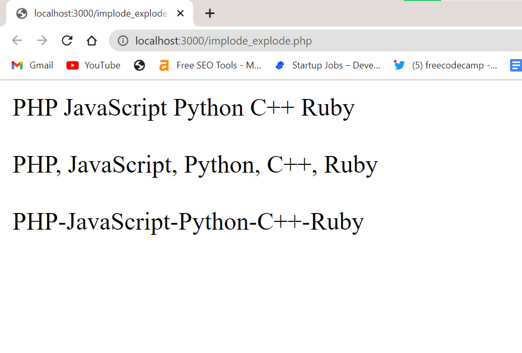Reload the current page
The height and width of the screenshot is (353, 522).
point(67,40)
